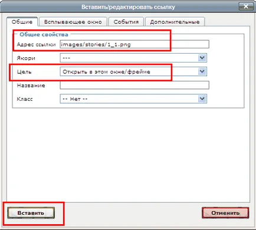Viewport: 256px width, 230px height.
Task: Open the Класс combo box '-- Нет --'
Action: pos(133,98)
